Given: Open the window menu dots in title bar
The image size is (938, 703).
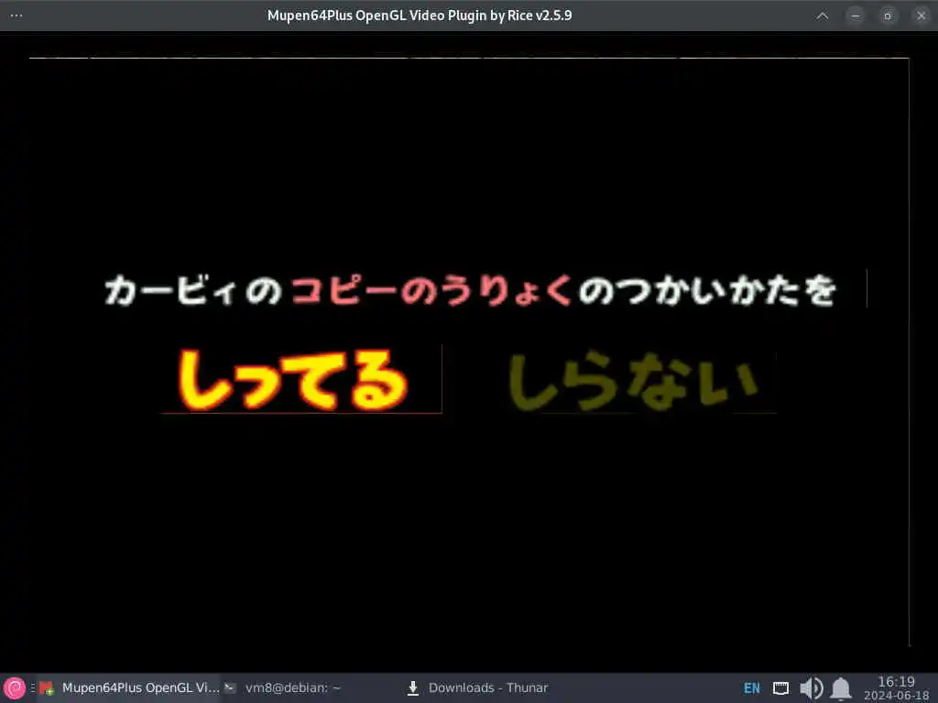Looking at the screenshot, I should (16, 16).
